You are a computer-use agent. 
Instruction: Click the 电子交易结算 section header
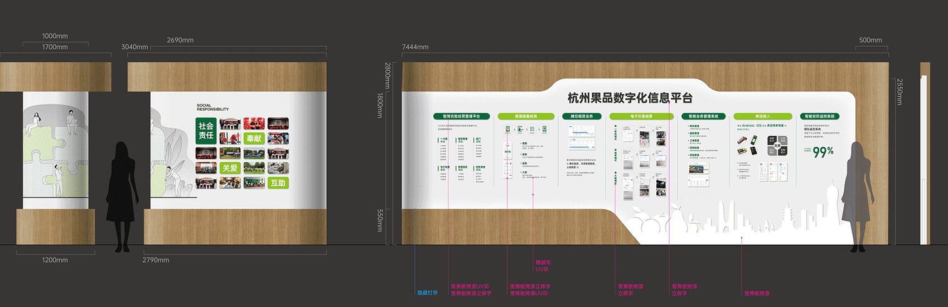point(641,116)
